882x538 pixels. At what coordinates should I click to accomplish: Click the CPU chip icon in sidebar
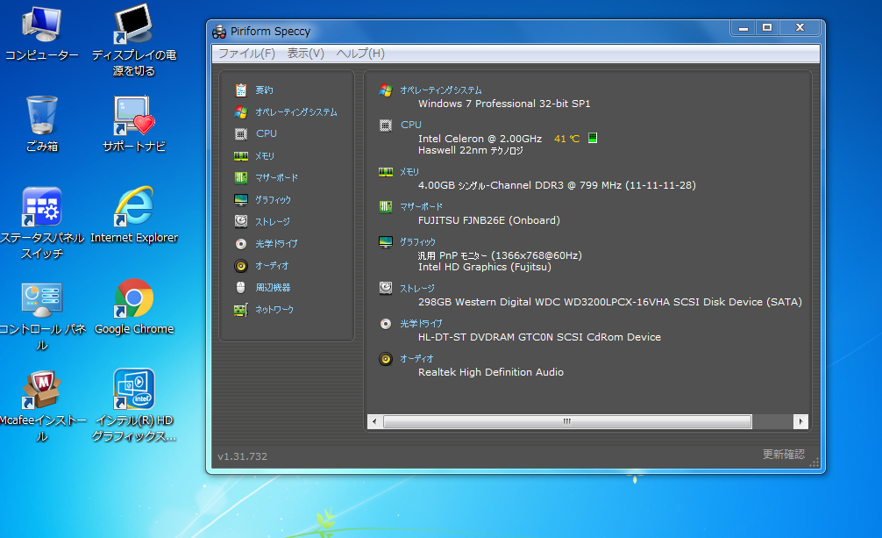click(241, 134)
